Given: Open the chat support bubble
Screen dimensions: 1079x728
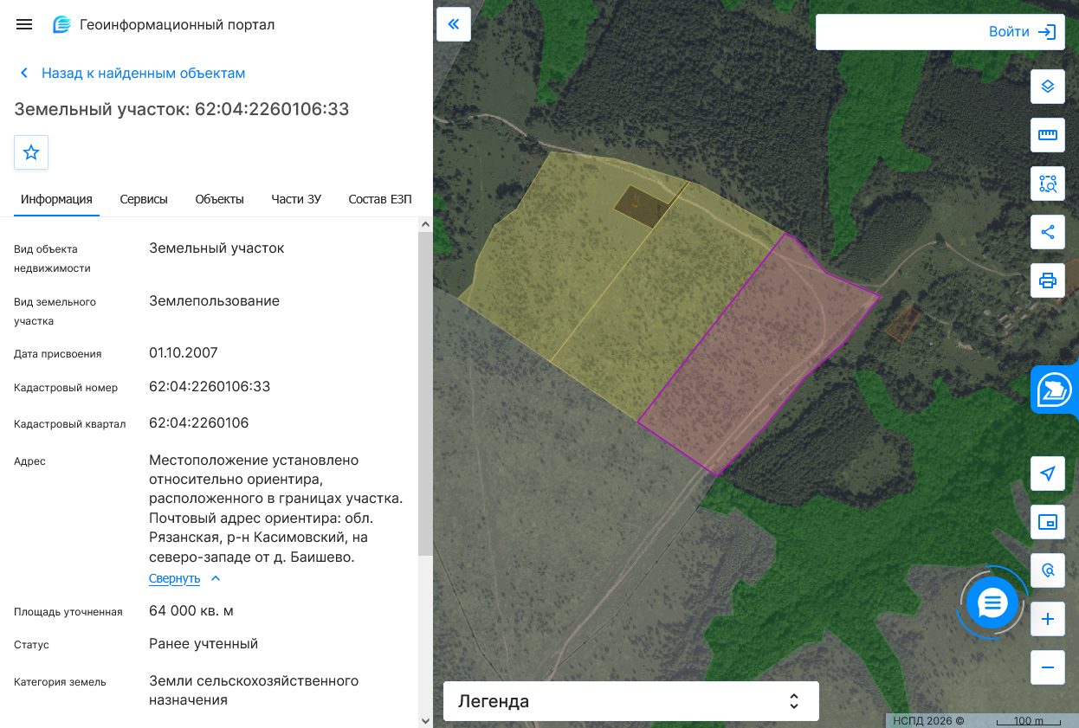Looking at the screenshot, I should [992, 602].
